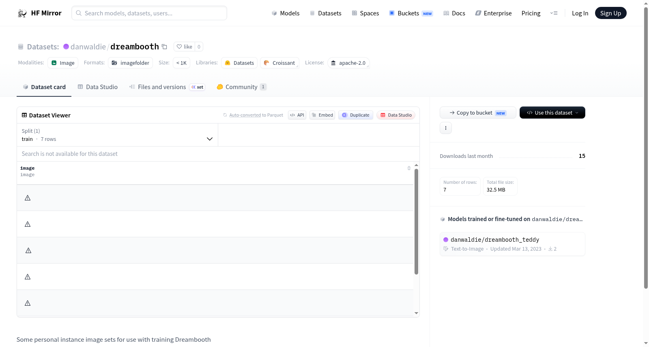Click the second row warning icon
Image resolution: width=649 pixels, height=347 pixels.
point(28,224)
